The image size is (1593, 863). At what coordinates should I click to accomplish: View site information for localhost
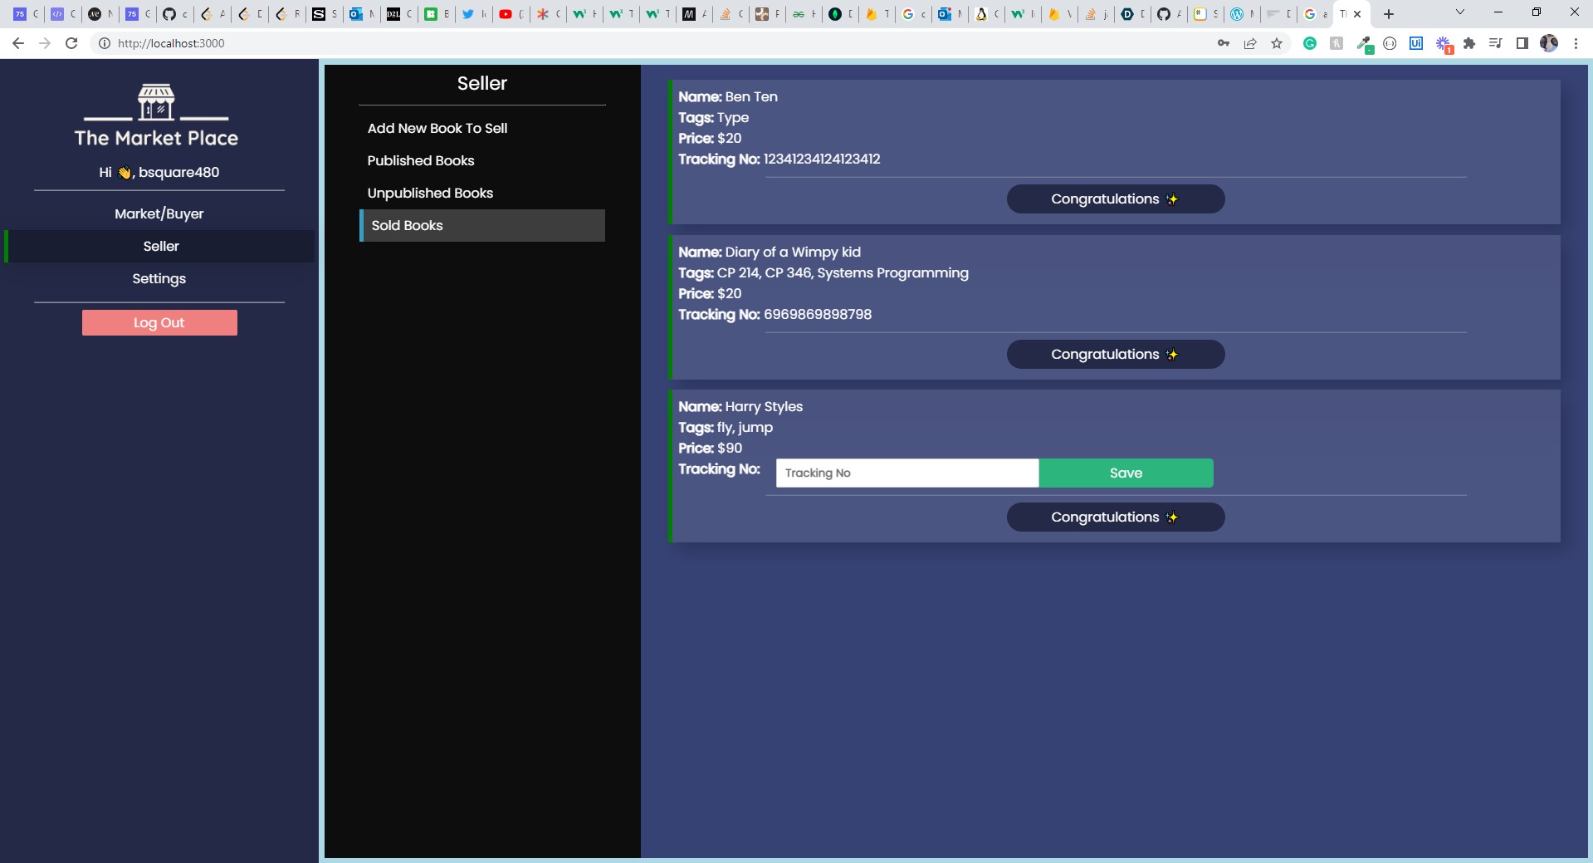[x=105, y=43]
